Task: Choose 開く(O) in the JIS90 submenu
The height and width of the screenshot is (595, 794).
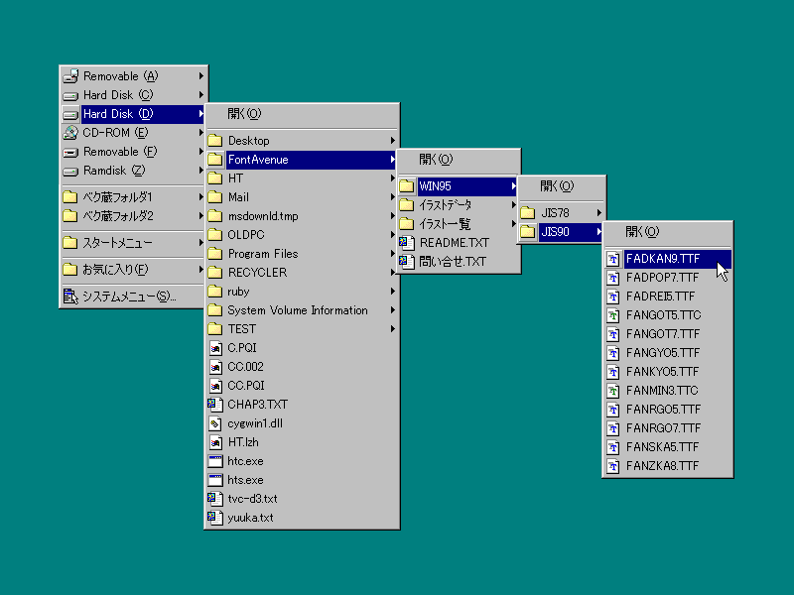Action: pos(667,232)
